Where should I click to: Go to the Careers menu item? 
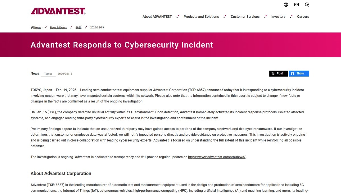click(303, 17)
